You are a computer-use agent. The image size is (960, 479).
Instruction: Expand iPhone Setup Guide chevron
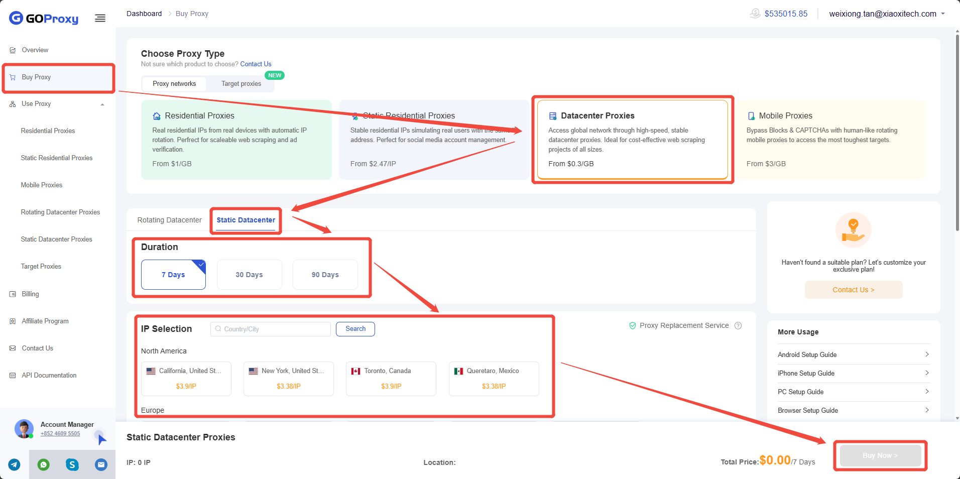coord(927,373)
